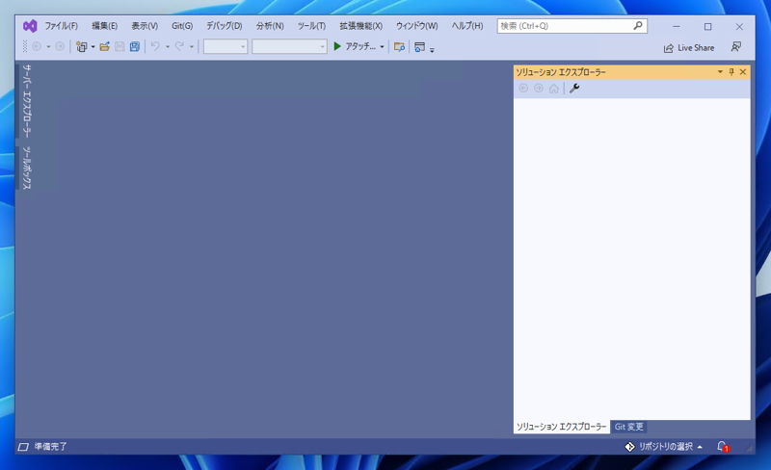Click the new project toolbar icon
Viewport: 771px width, 470px height.
(x=82, y=46)
